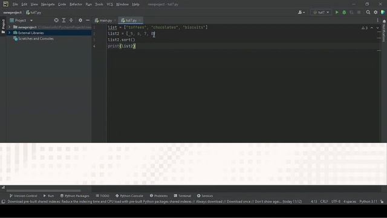Open the VCS menu
387x218 pixels.
pos(109,4)
